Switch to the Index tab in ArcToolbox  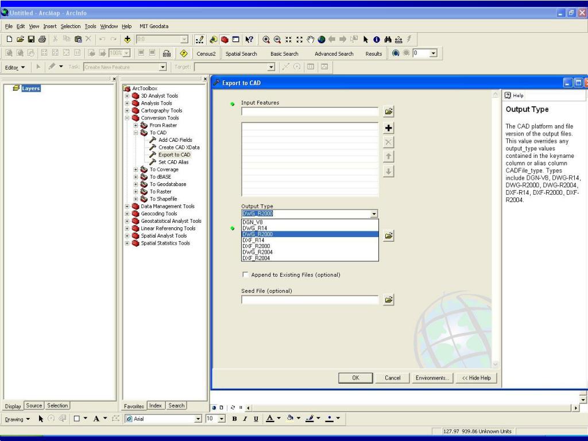tap(155, 405)
